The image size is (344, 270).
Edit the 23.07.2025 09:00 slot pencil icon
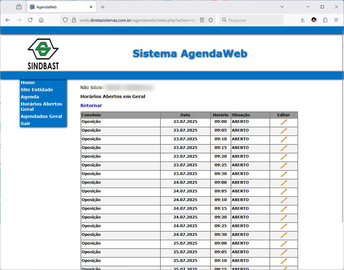point(283,122)
